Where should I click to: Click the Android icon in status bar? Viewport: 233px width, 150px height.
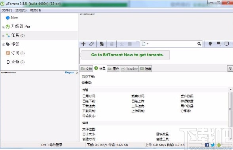coord(219,145)
